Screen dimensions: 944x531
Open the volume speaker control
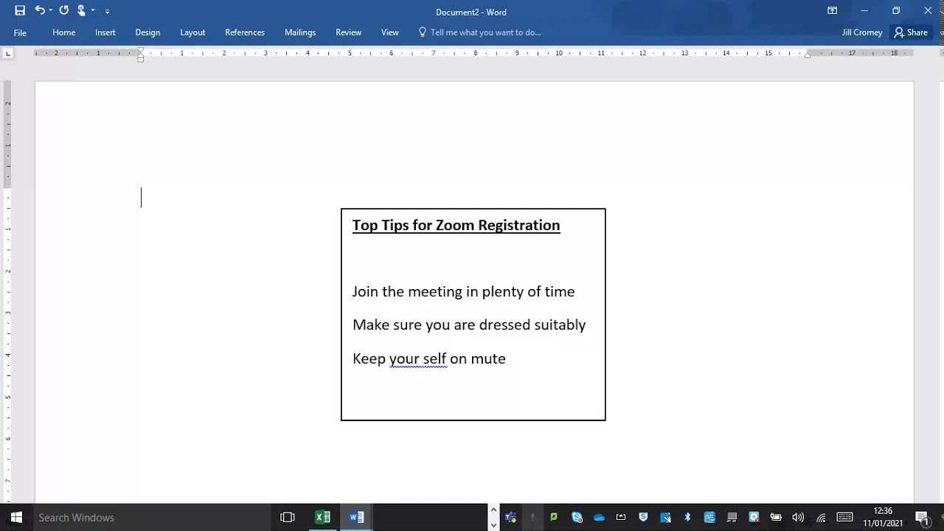[798, 517]
